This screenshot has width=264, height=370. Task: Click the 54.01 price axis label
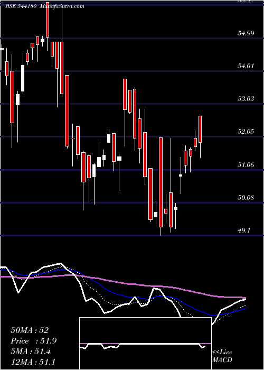click(x=246, y=66)
